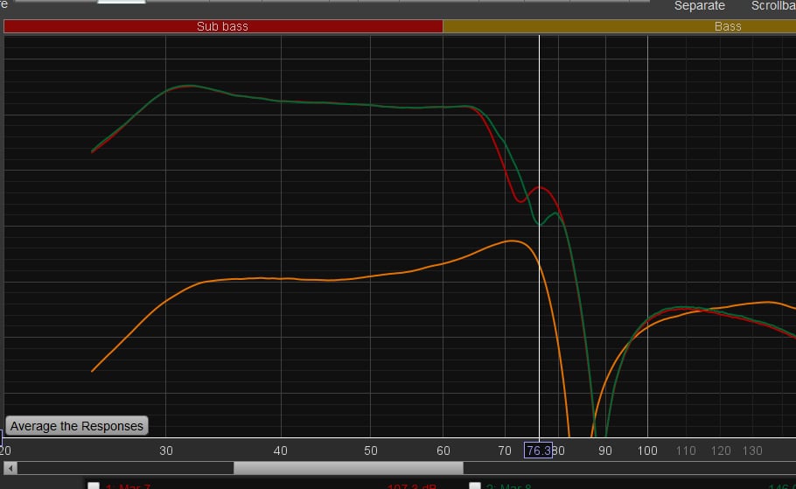
Task: Click the 120 label on frequency axis
Action: point(721,451)
